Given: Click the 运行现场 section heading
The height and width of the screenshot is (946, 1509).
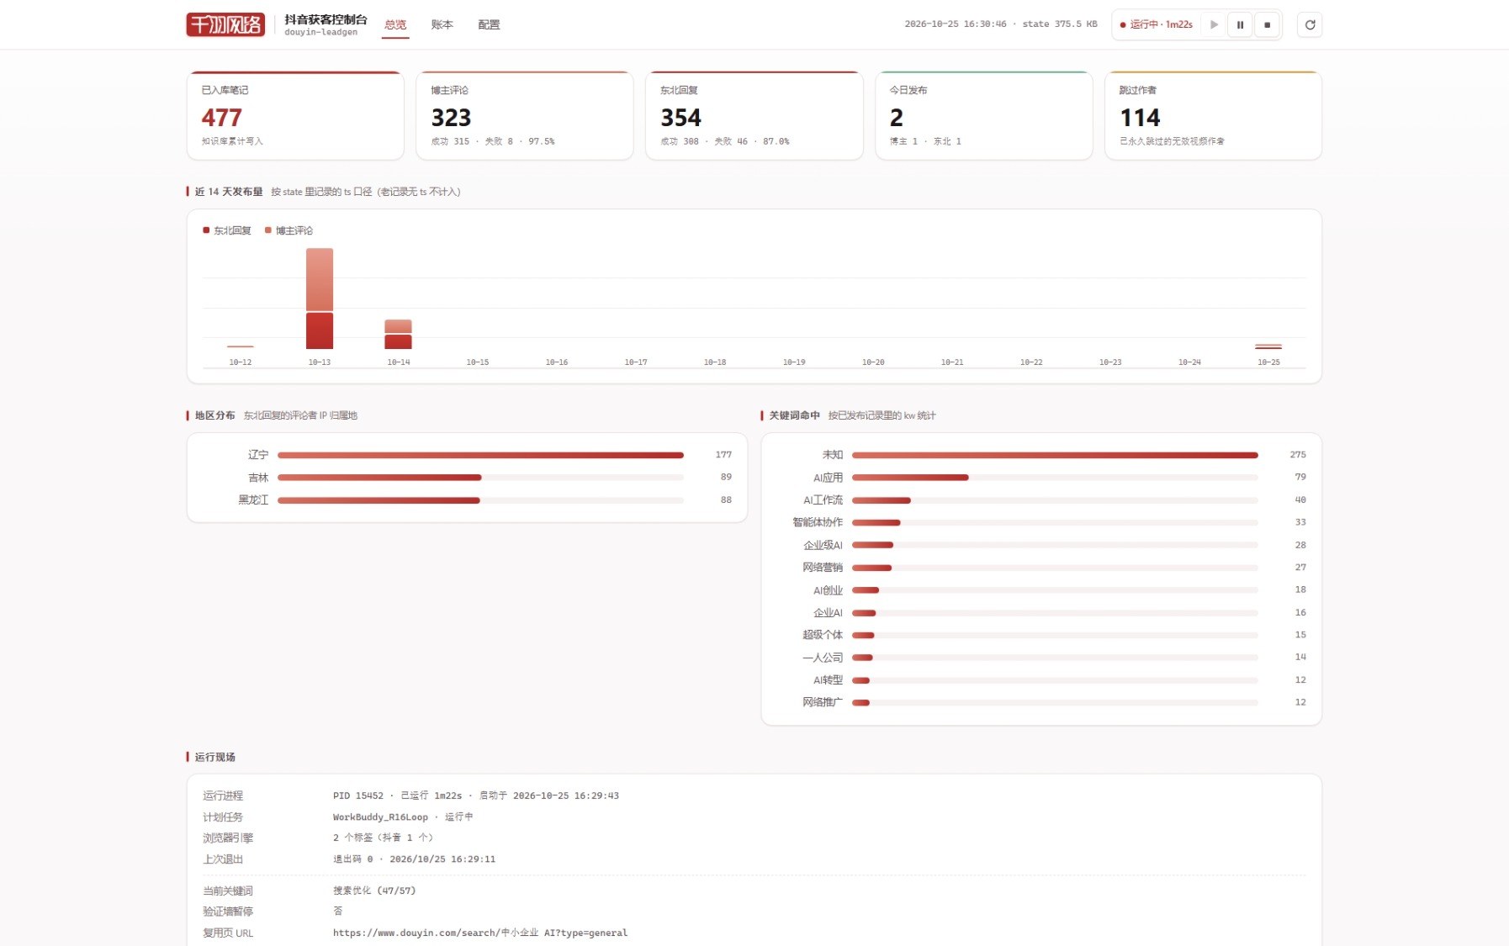Looking at the screenshot, I should tap(215, 757).
